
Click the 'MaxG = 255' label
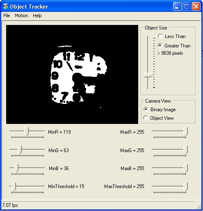(132, 150)
